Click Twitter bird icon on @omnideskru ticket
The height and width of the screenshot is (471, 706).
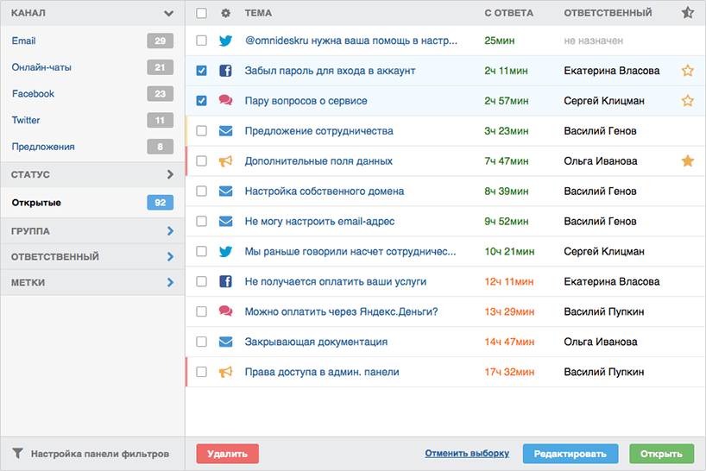225,41
